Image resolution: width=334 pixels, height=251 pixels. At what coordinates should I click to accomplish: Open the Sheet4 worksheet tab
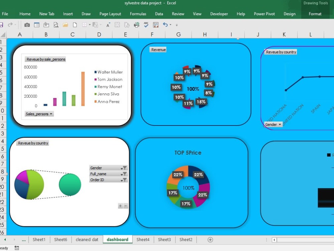coord(143,240)
